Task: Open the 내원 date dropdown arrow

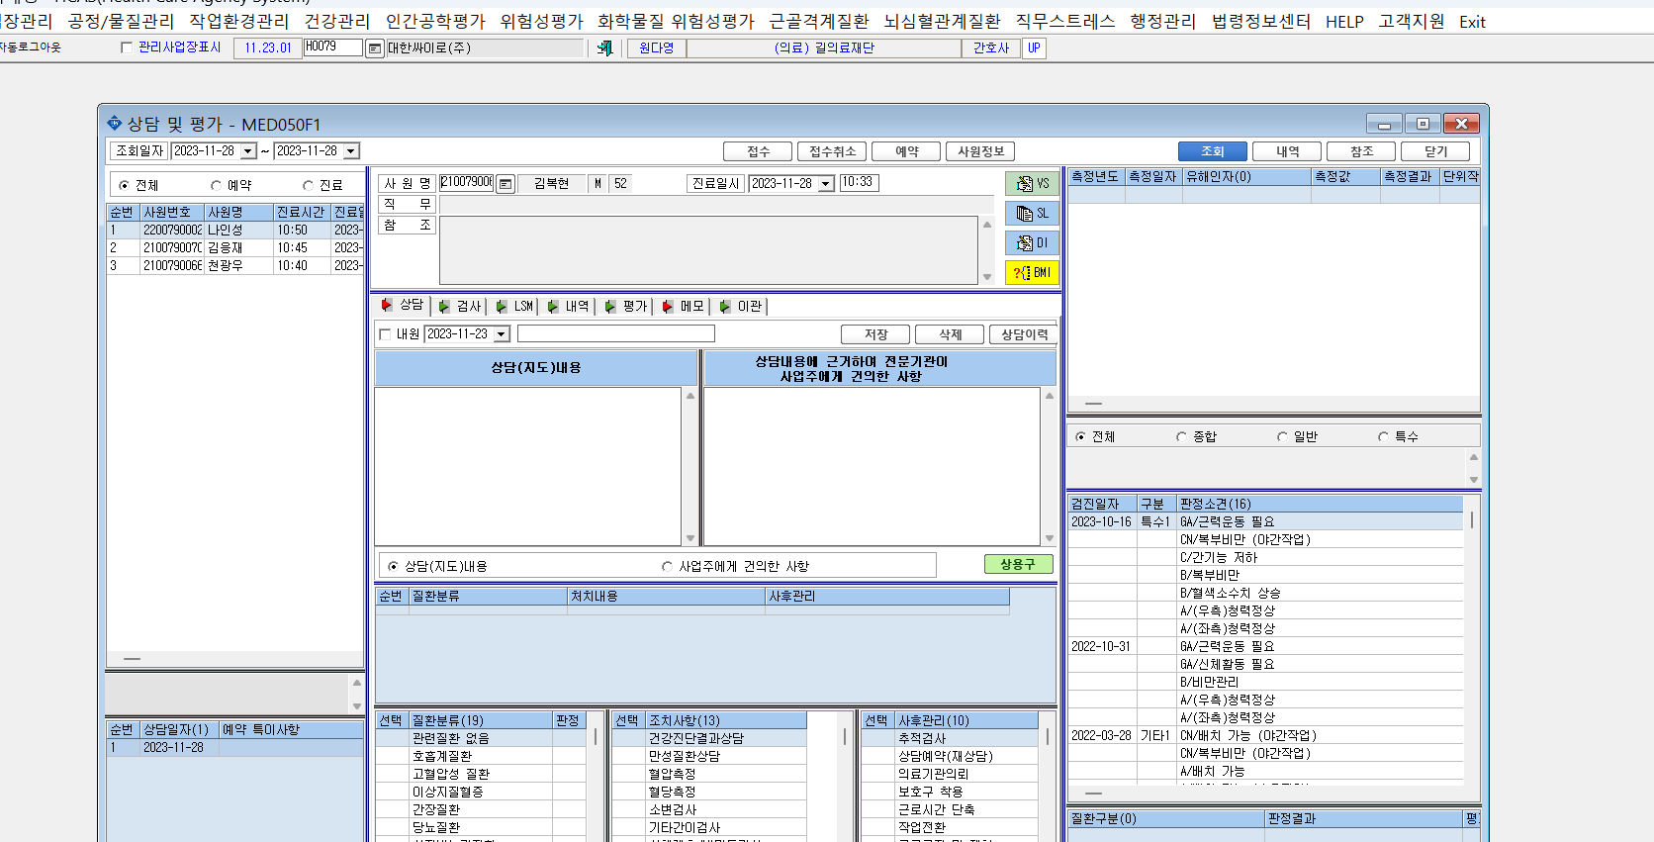Action: point(502,334)
